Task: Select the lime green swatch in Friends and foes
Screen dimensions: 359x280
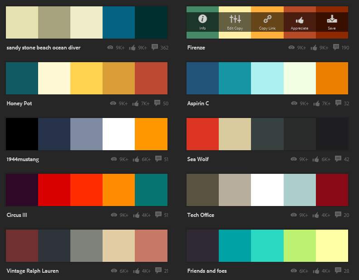Action: pyautogui.click(x=300, y=246)
